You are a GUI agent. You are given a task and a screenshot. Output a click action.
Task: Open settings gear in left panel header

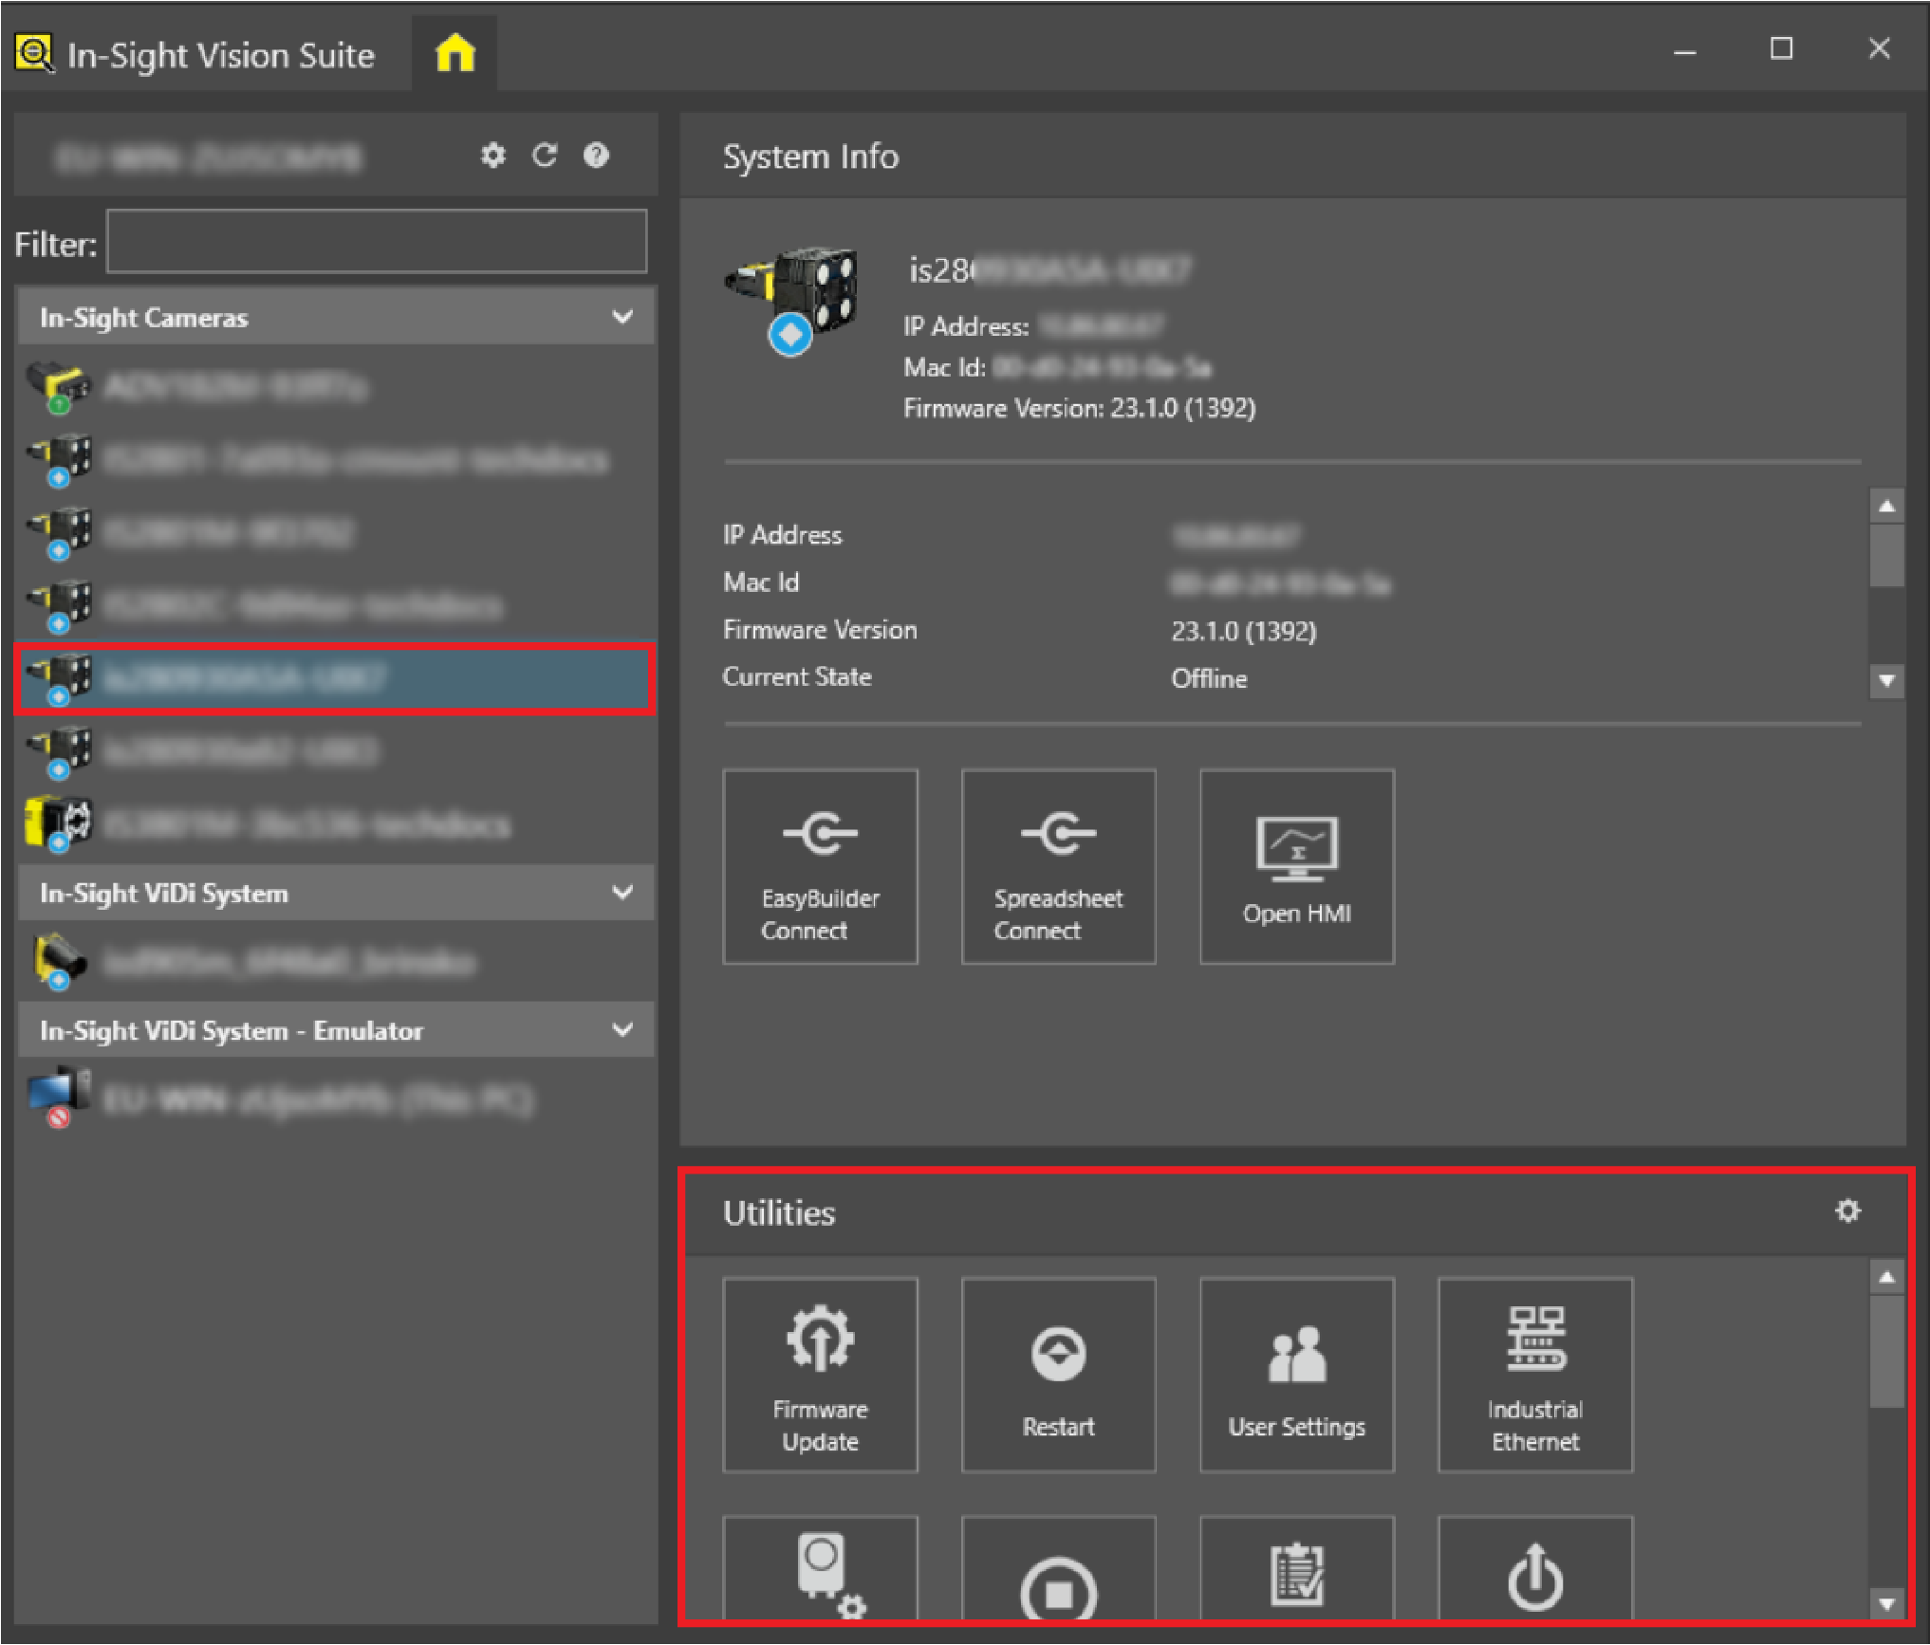coord(492,156)
